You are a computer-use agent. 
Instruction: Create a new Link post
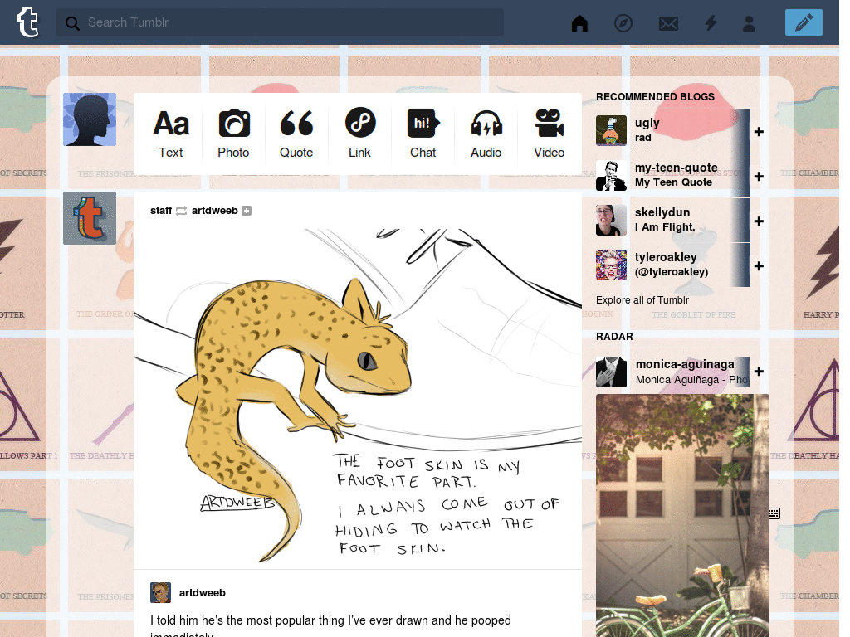pos(360,134)
